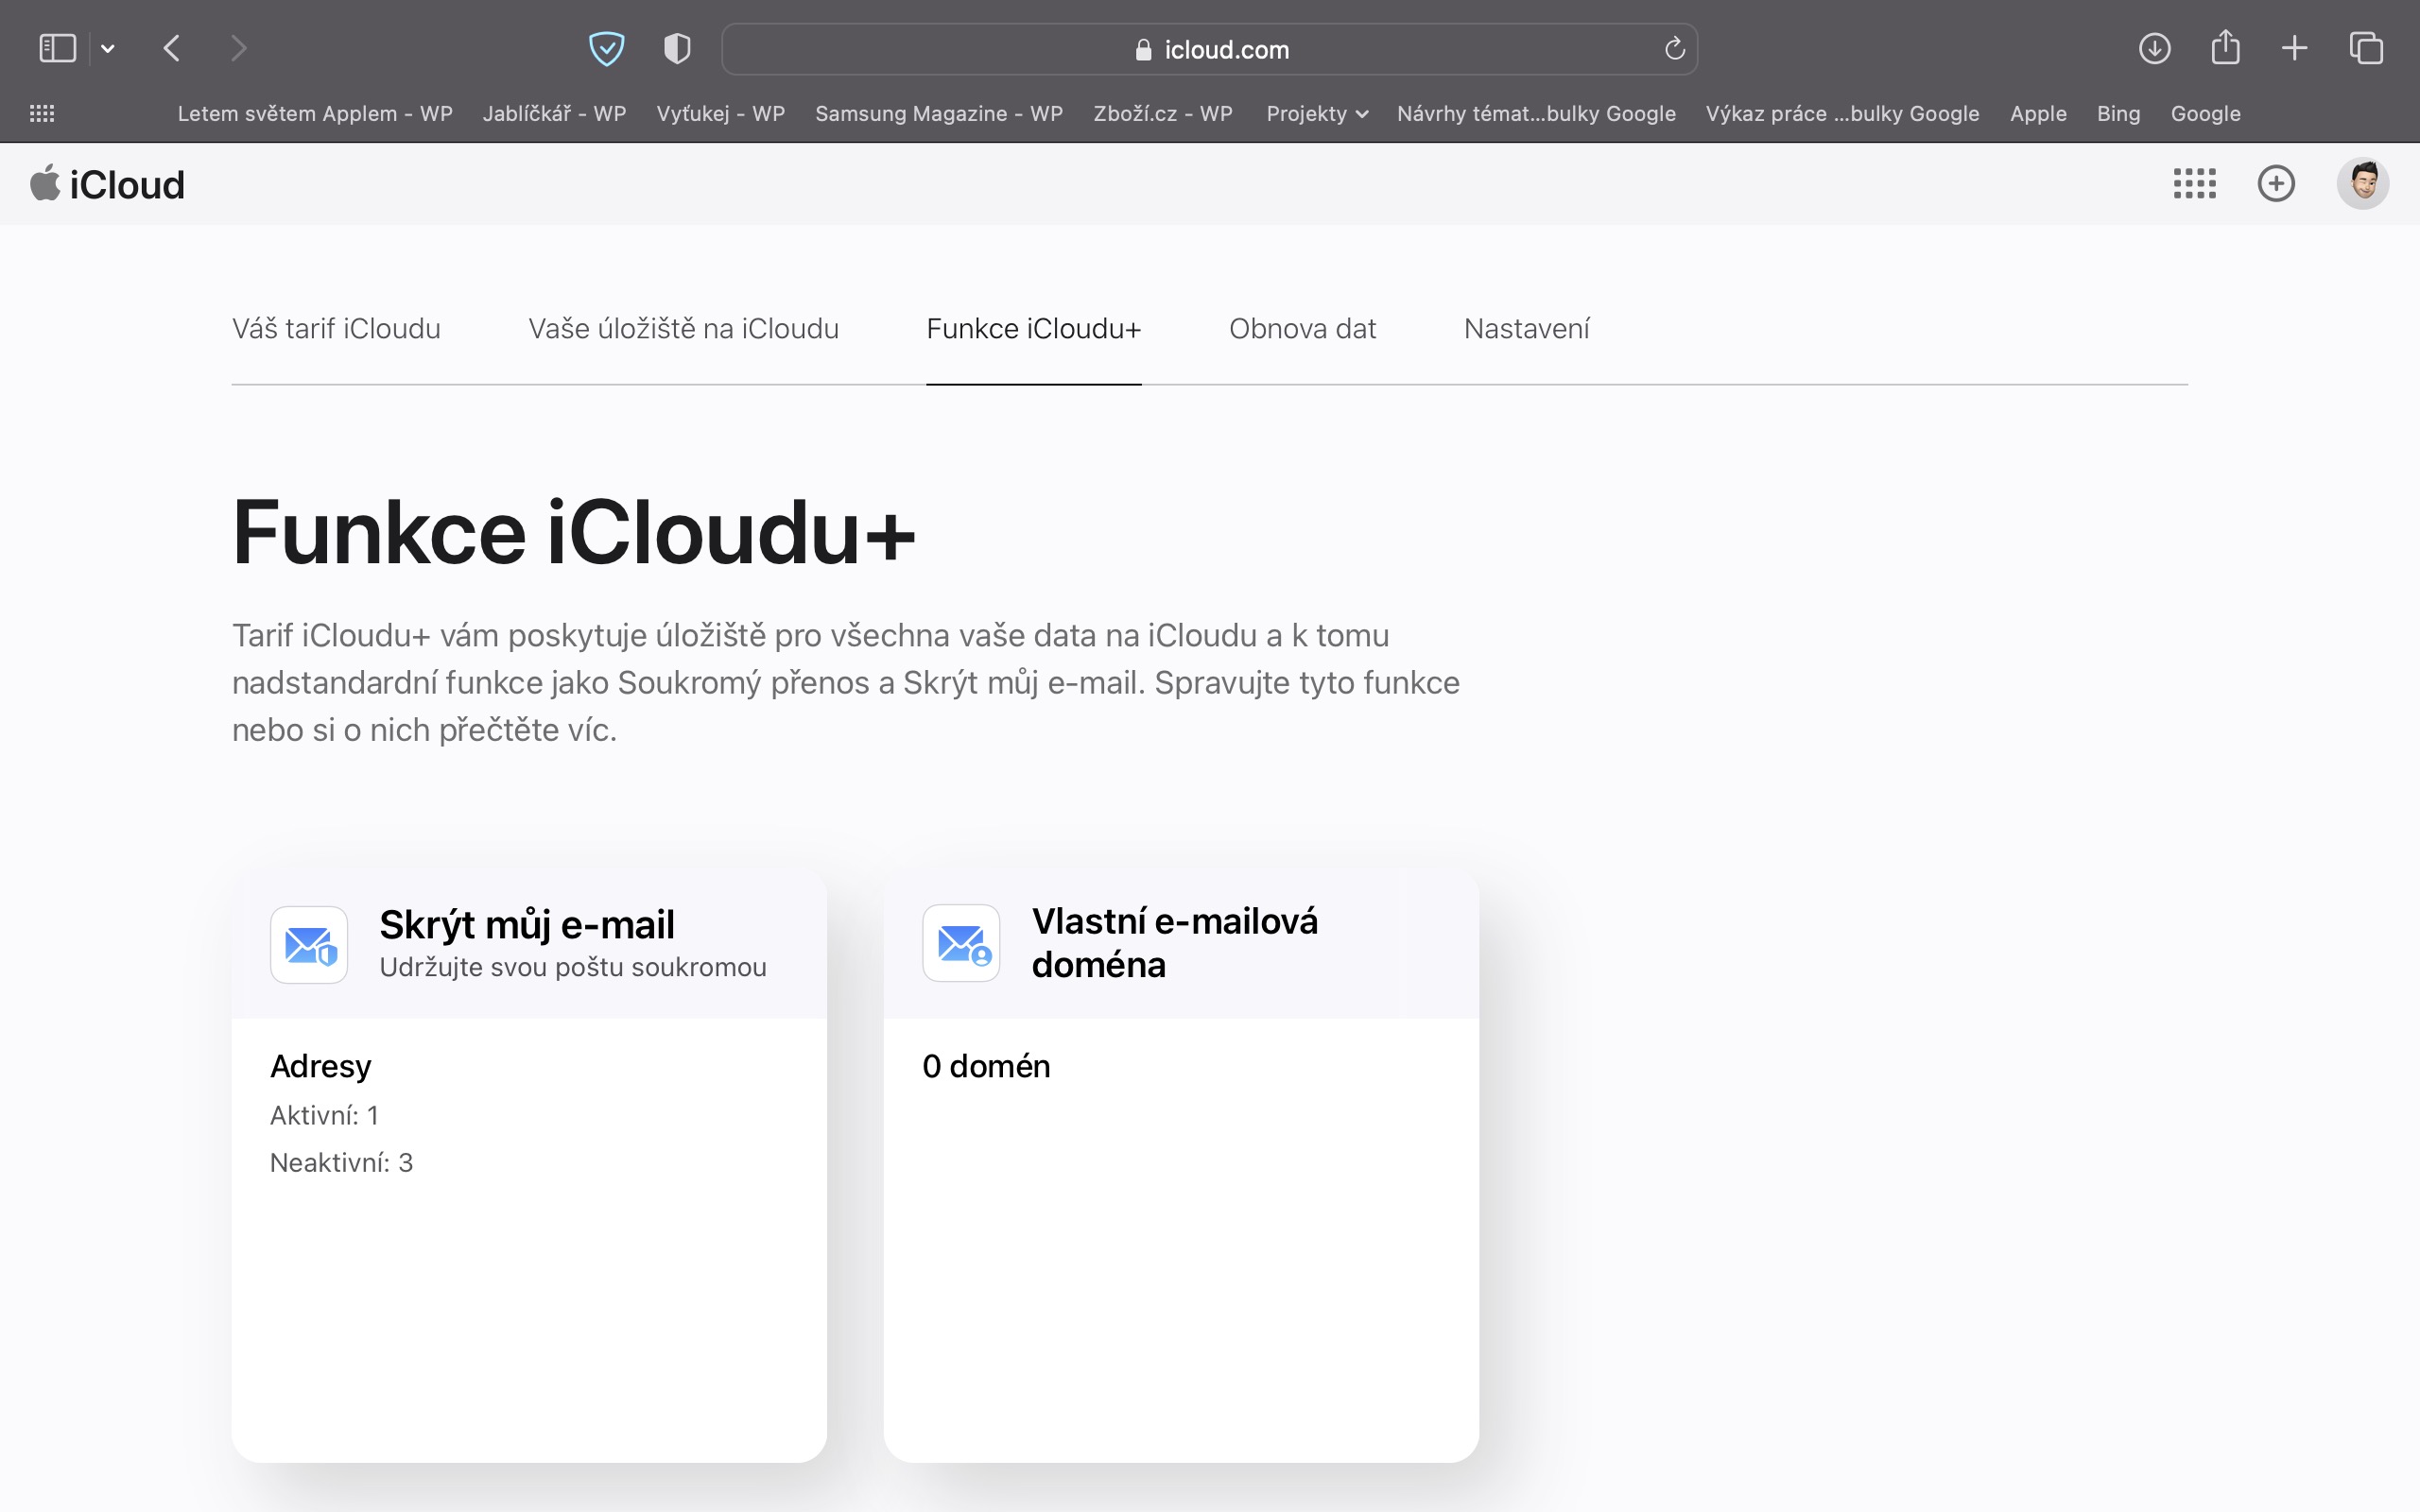
Task: Open the iCloud app launcher grid
Action: click(2194, 184)
